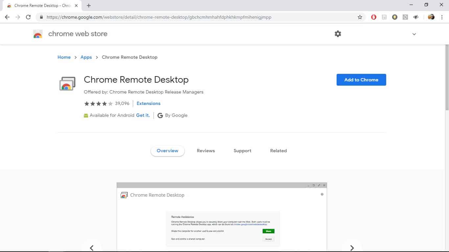
Task: Click the chrome web store logo
Action: [38, 34]
